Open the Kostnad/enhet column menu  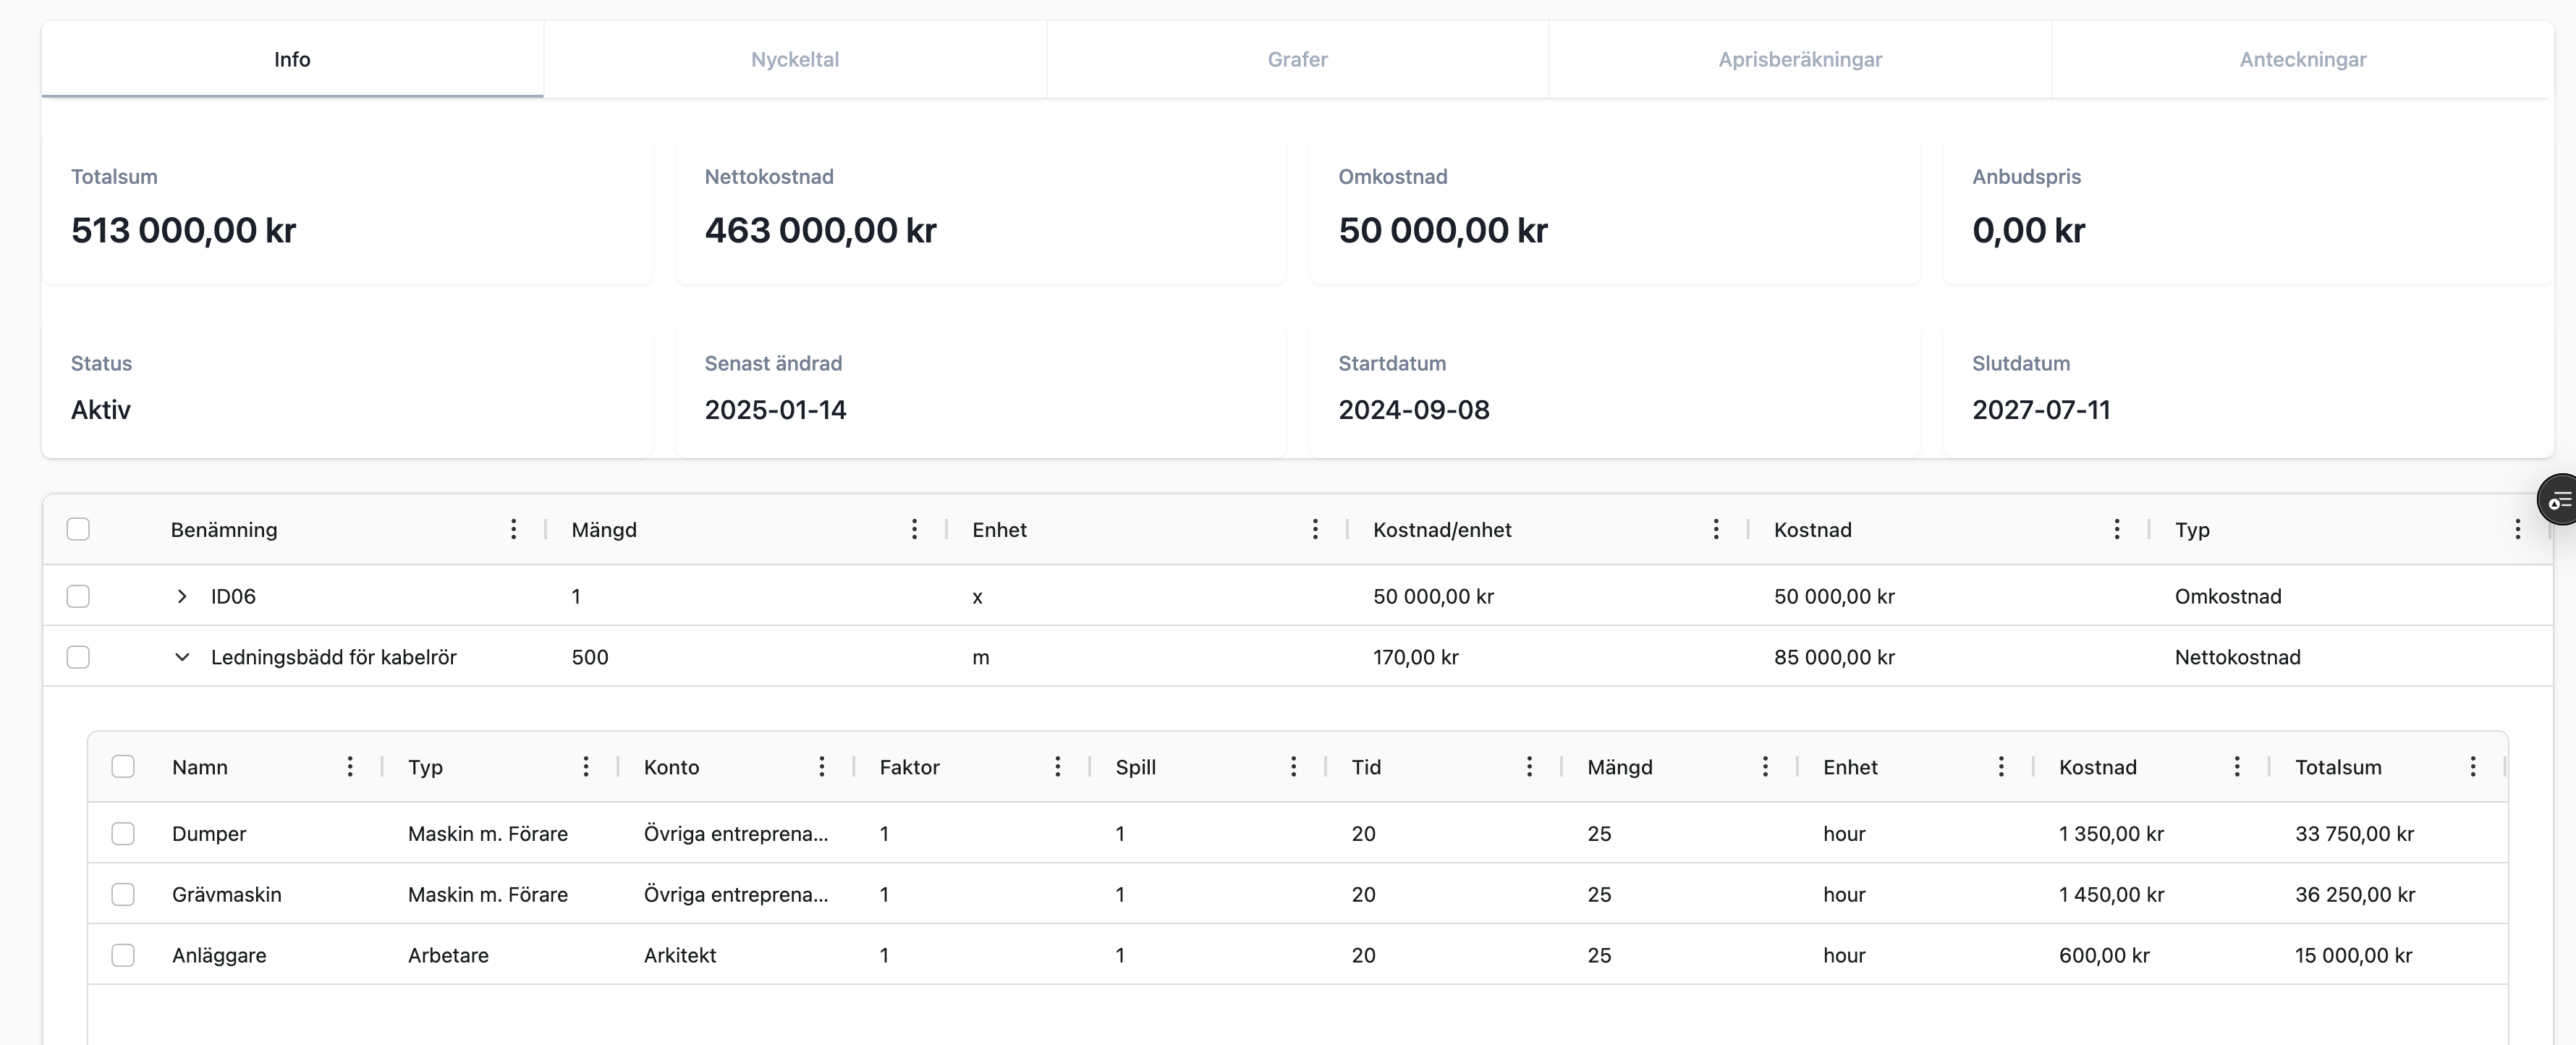coord(1716,529)
